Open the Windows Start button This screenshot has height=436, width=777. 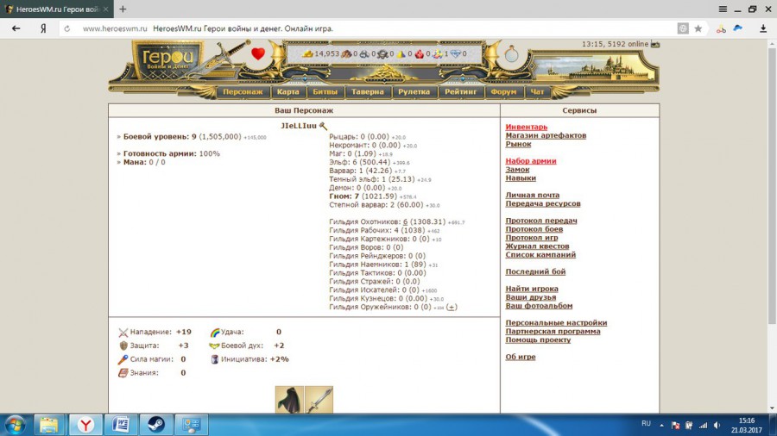(15, 425)
